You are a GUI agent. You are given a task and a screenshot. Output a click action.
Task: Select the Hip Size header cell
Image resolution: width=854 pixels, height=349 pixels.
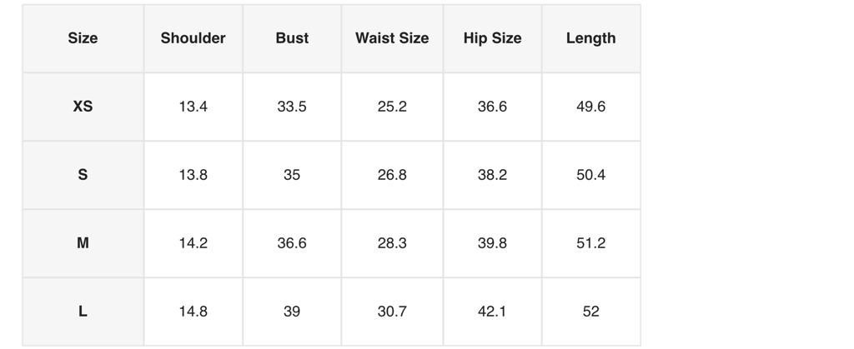click(x=492, y=38)
